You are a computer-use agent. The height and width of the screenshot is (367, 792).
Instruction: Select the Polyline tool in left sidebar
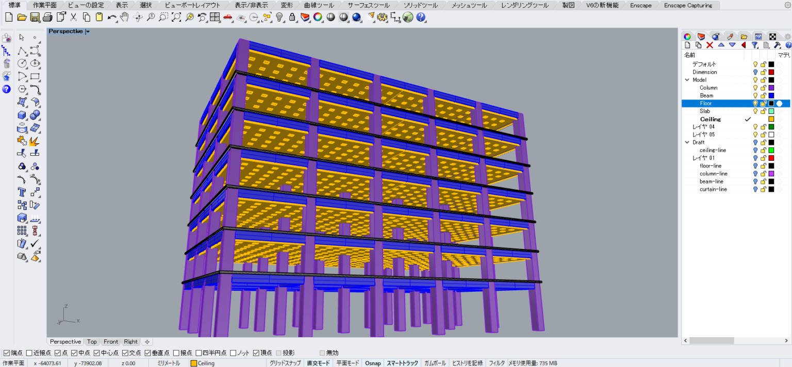point(22,51)
